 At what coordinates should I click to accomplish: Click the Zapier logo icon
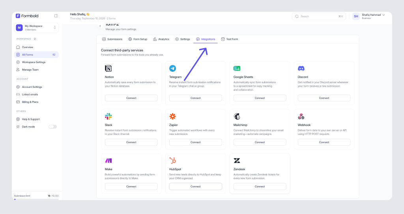tap(173, 116)
